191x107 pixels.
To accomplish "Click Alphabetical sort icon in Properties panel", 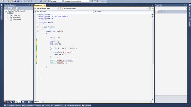I will click(160, 12).
